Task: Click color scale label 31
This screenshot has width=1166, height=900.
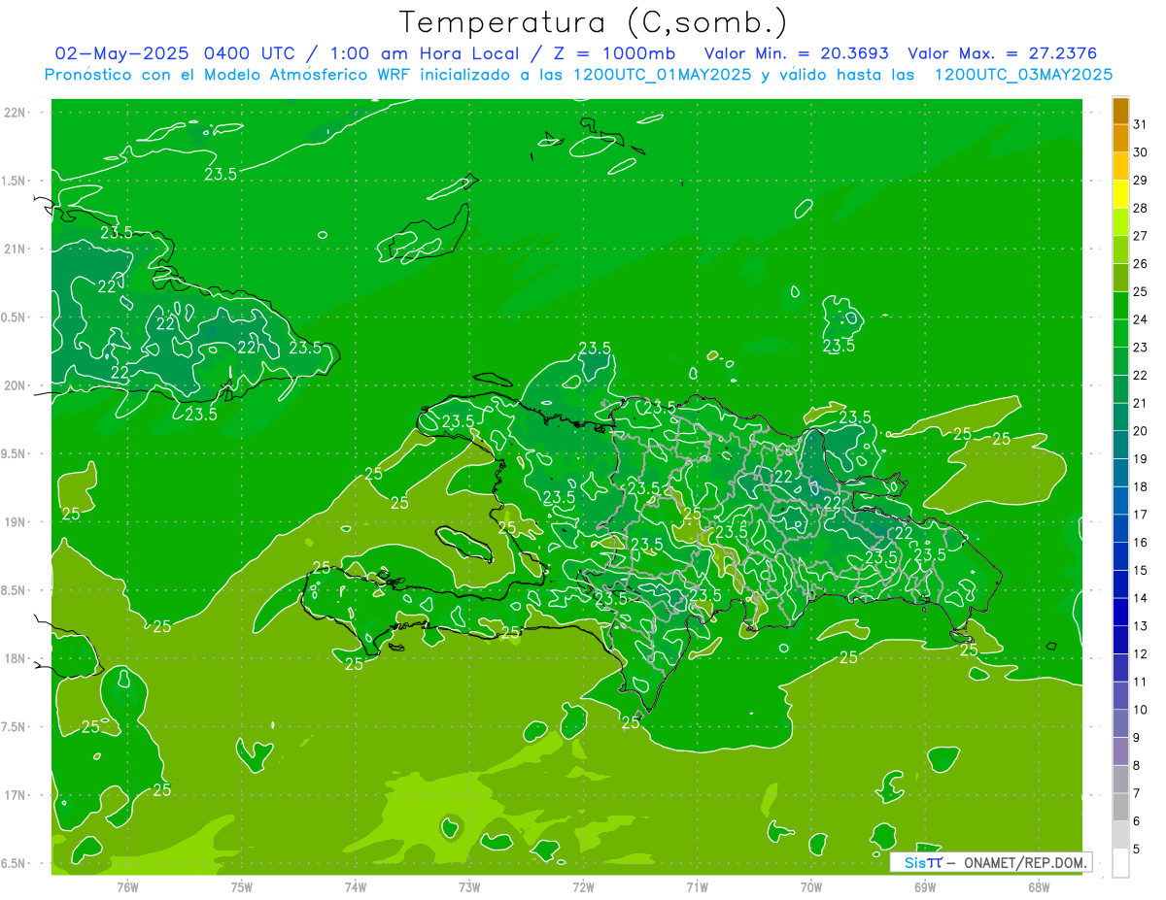Action: pos(1140,124)
